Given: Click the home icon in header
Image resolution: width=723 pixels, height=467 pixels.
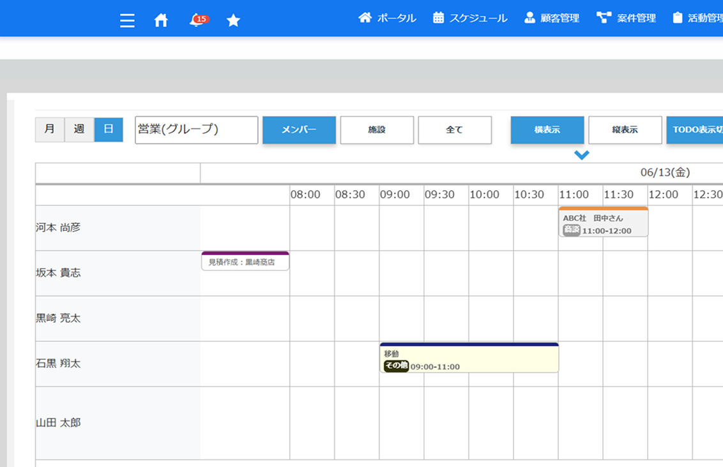Looking at the screenshot, I should tap(162, 20).
